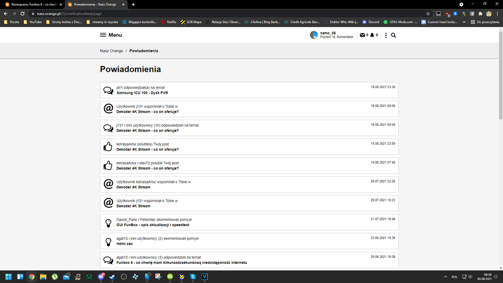Image resolution: width=503 pixels, height=283 pixels.
Task: Open the notifications bell icon
Action: [x=372, y=35]
